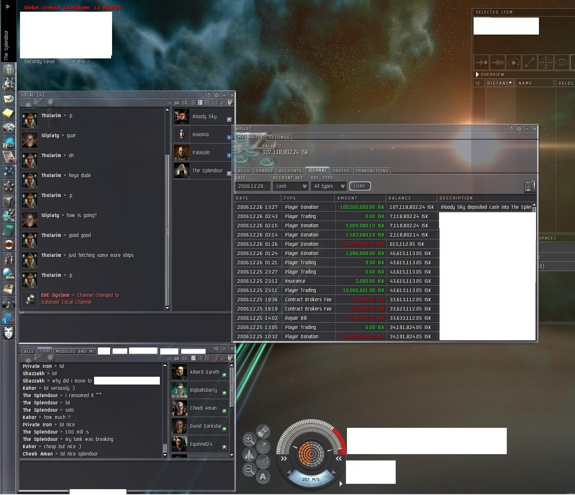Click Orbit icon in Selected Item panel
This screenshot has height=495, width=575.
coord(514,62)
